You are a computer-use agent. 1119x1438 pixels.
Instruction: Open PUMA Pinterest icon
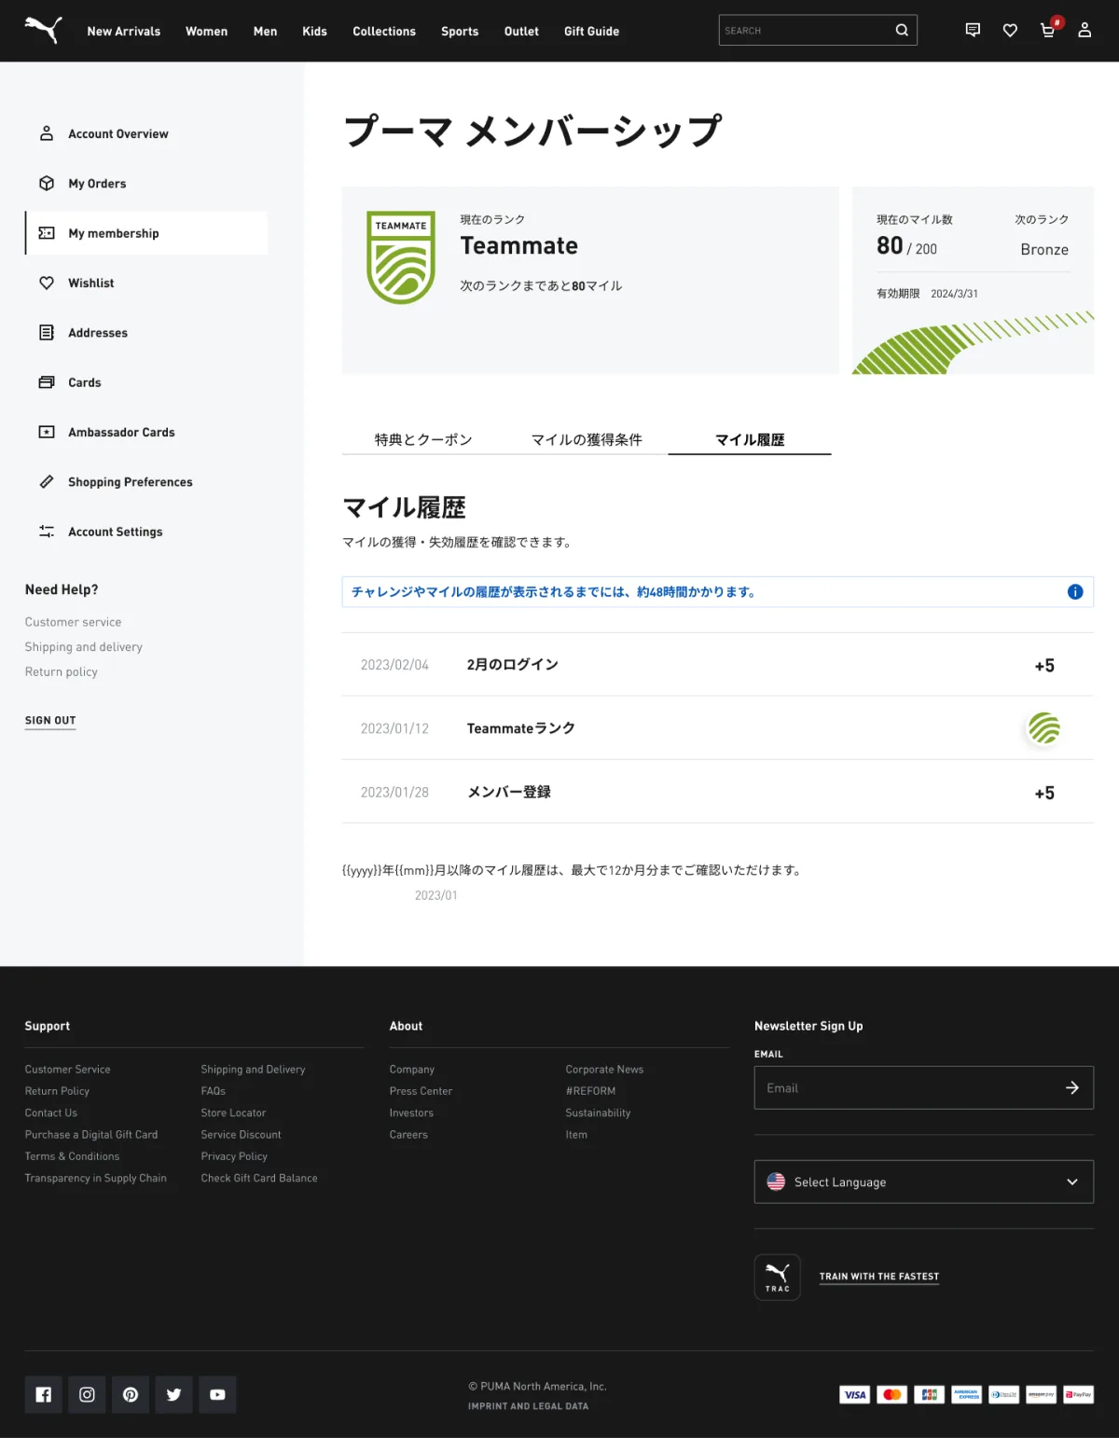[131, 1395]
